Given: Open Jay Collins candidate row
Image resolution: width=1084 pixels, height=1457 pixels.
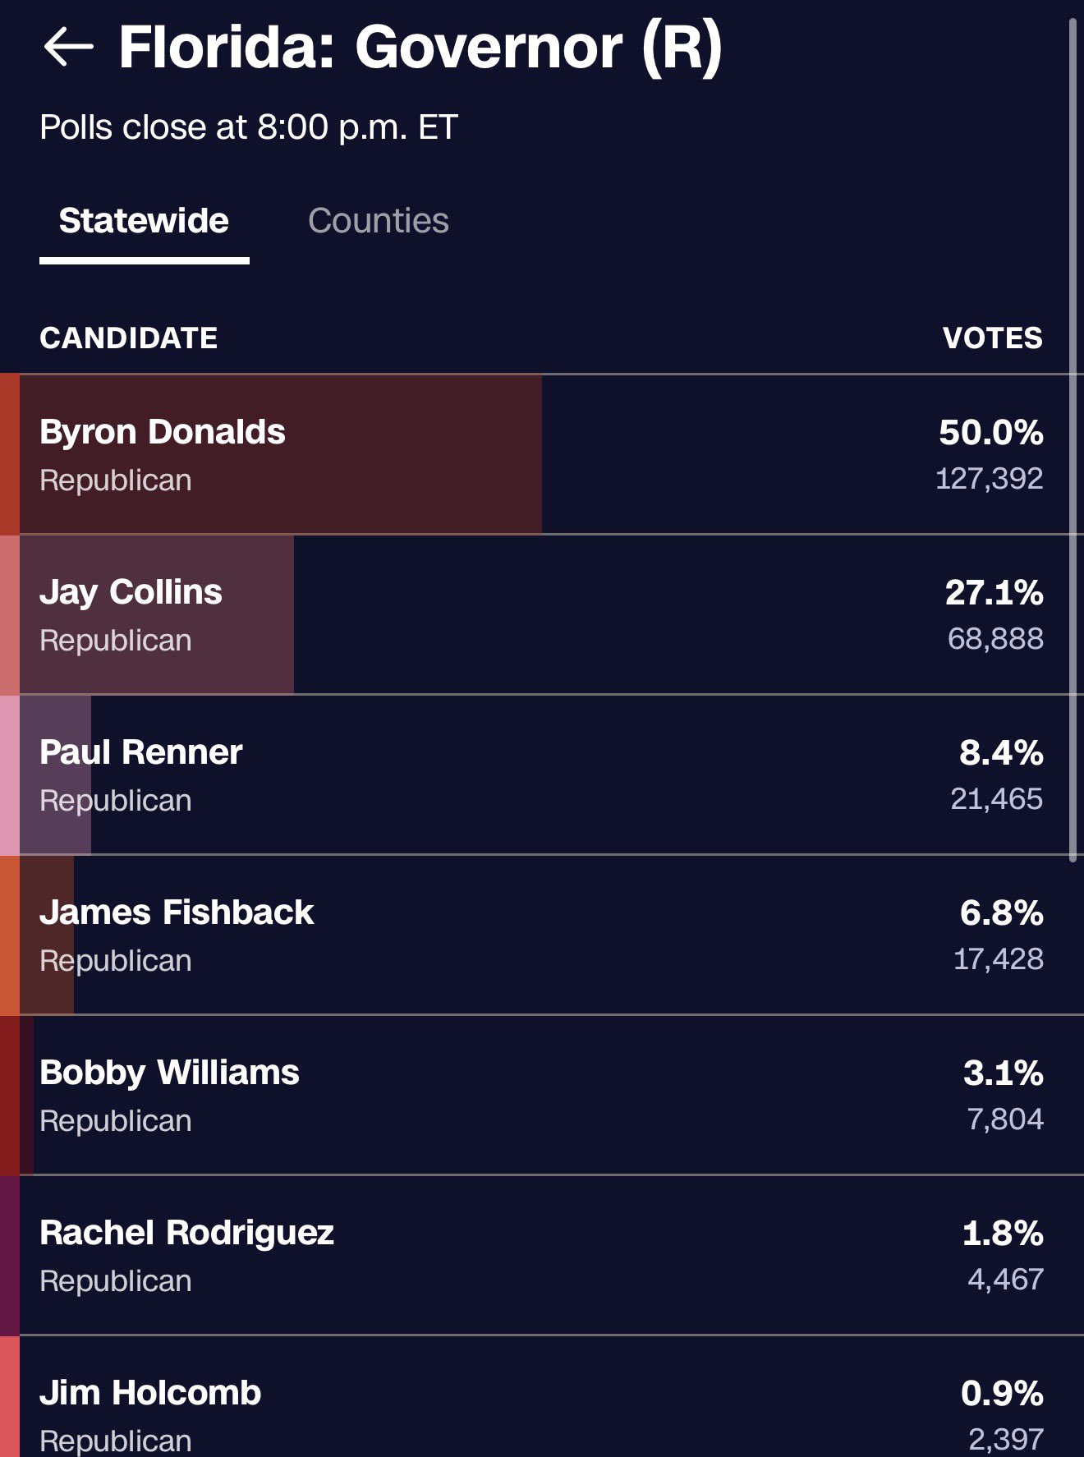Looking at the screenshot, I should (542, 614).
